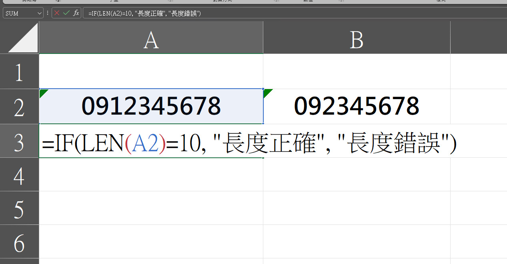Image resolution: width=507 pixels, height=264 pixels.
Task: Select the row 5 header
Action: point(19,208)
